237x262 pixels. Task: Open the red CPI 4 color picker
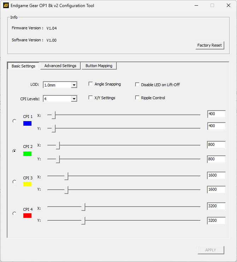coord(27,215)
